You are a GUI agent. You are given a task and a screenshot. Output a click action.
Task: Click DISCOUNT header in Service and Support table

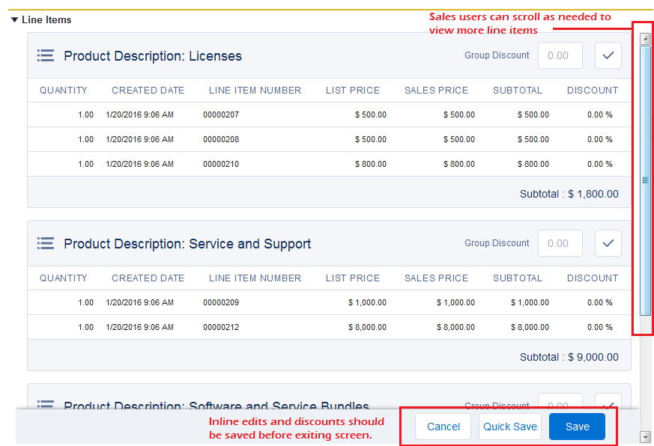pyautogui.click(x=593, y=278)
